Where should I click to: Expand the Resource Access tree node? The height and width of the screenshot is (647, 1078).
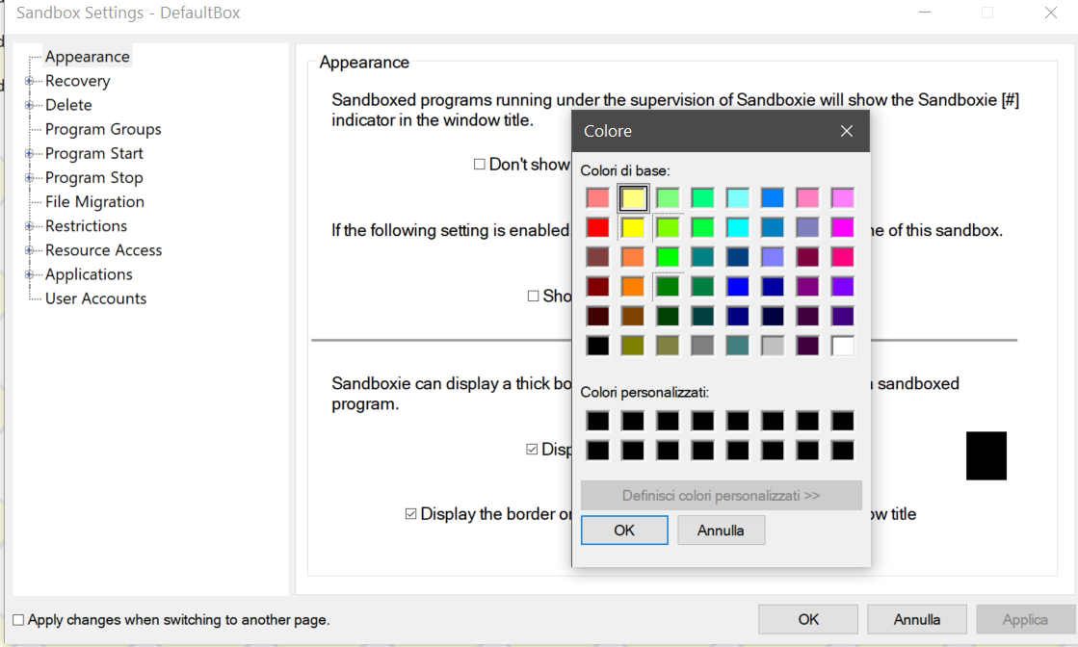[29, 250]
